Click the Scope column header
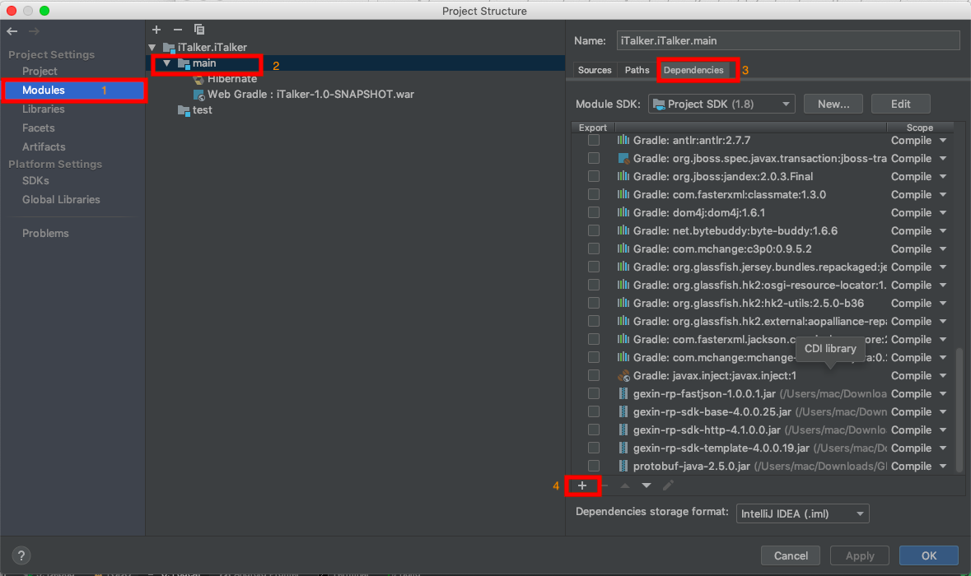 (920, 128)
